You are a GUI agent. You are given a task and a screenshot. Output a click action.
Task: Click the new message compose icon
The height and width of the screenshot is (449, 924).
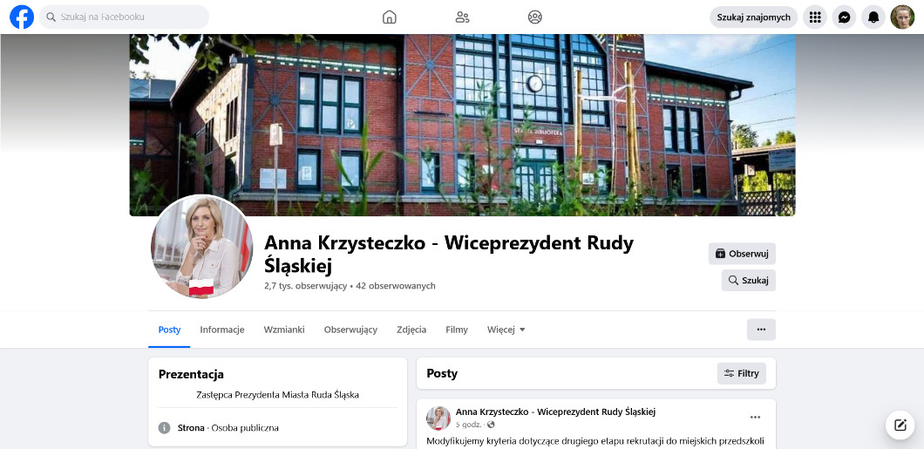click(900, 425)
